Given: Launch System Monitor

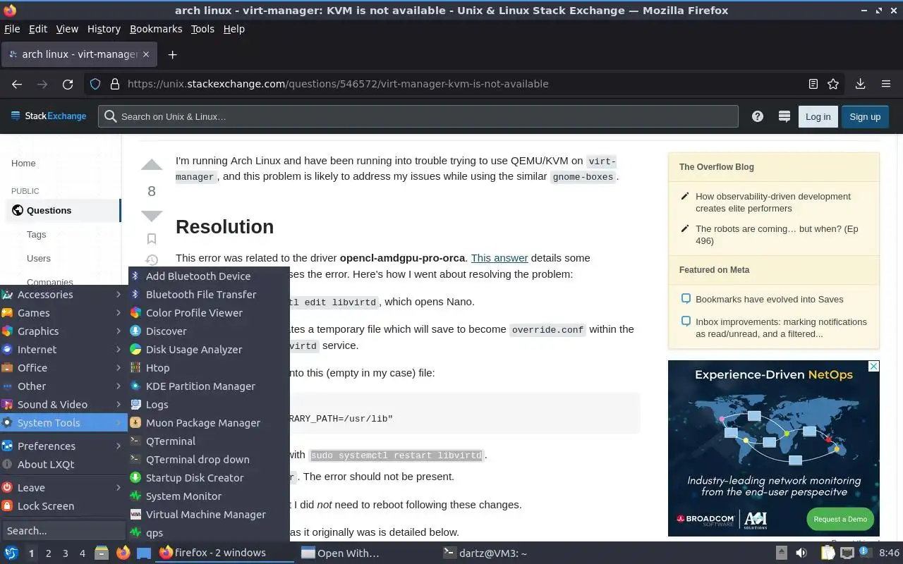Looking at the screenshot, I should (x=209, y=496).
